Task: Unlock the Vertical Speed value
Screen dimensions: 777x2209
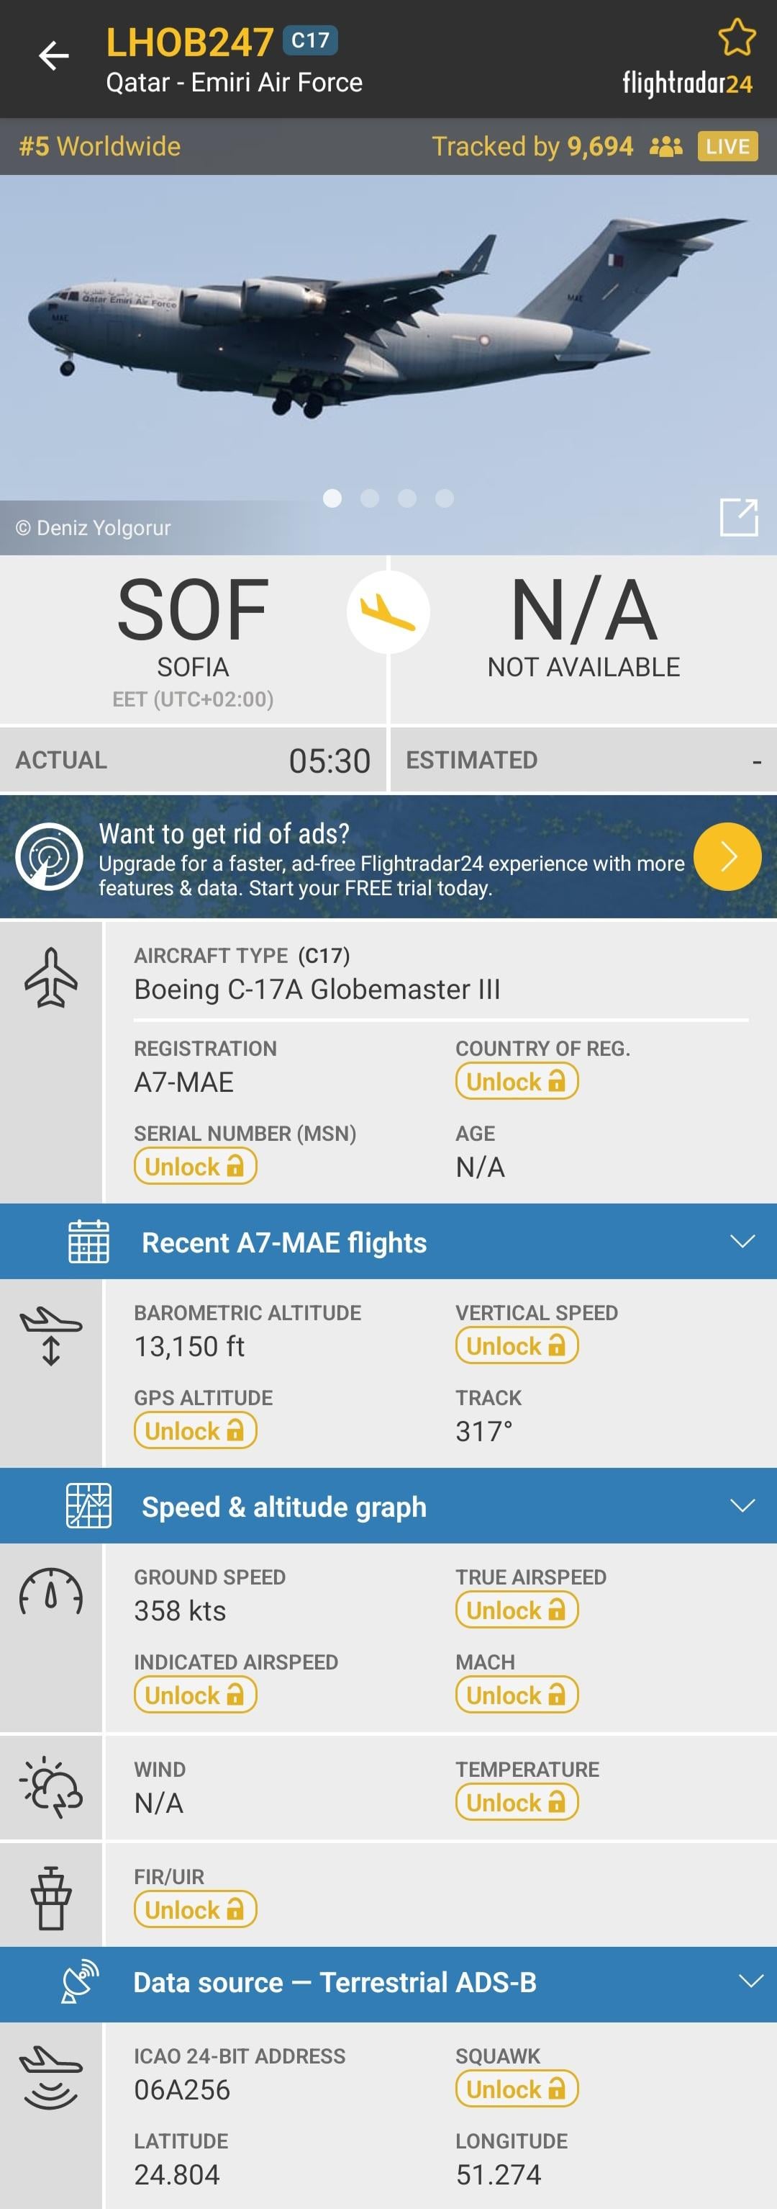Action: point(517,1345)
